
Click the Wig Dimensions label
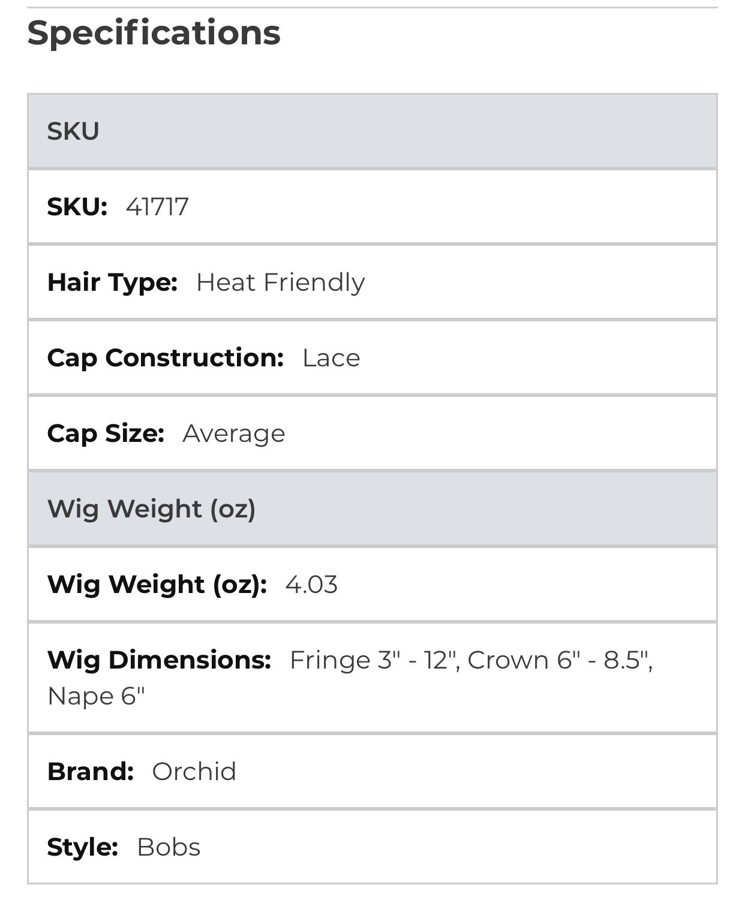[x=159, y=660]
